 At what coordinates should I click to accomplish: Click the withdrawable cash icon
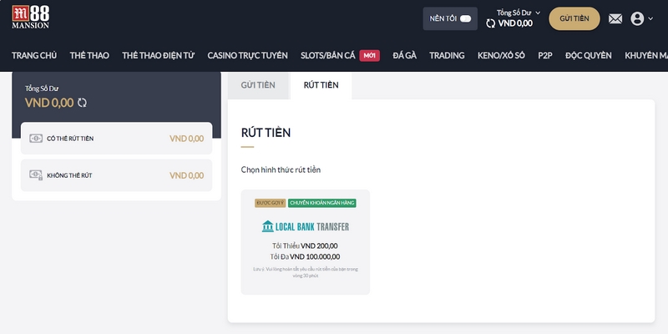[x=35, y=139]
